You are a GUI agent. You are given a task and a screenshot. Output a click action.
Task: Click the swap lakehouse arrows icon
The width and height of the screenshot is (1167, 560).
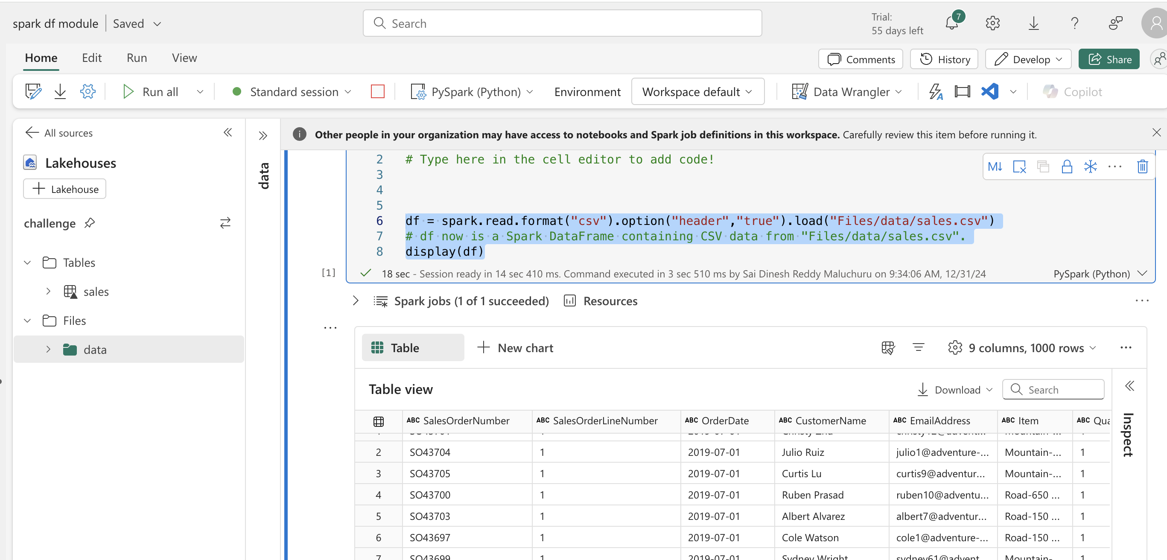[x=225, y=223]
